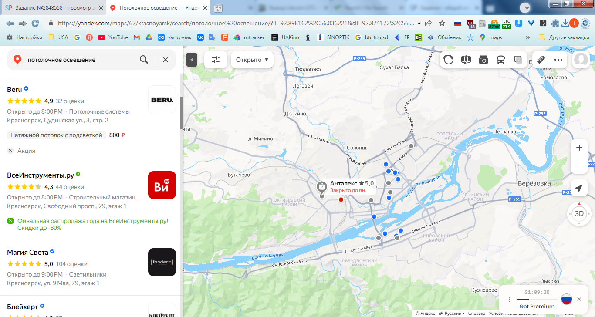Click the browser address bar URL
The height and width of the screenshot is (317, 595).
[x=235, y=24]
